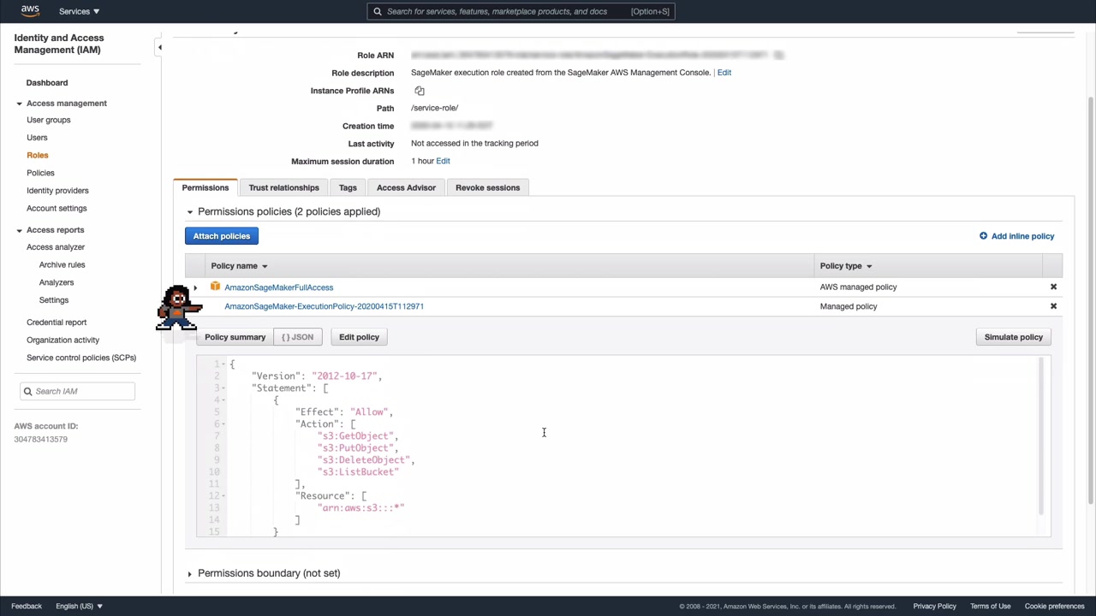
Task: Open the Services dropdown menu
Action: pos(79,11)
